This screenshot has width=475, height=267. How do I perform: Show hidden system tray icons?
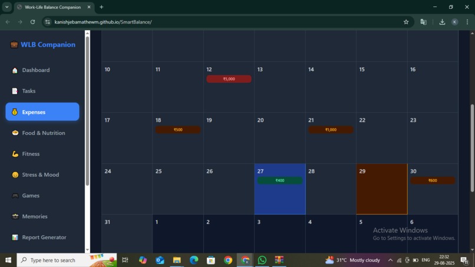click(390, 260)
